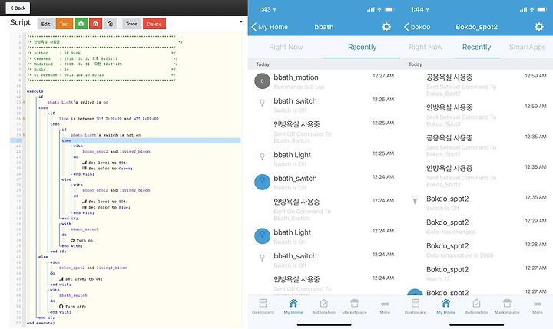This screenshot has height=329, width=553.
Task: Click the first 'execute' keyword in the script
Action: coord(35,91)
